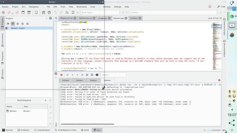Screen dimensions: 237x133
Task: Close the first CMakeLists.txt tab
Action: 75,18
